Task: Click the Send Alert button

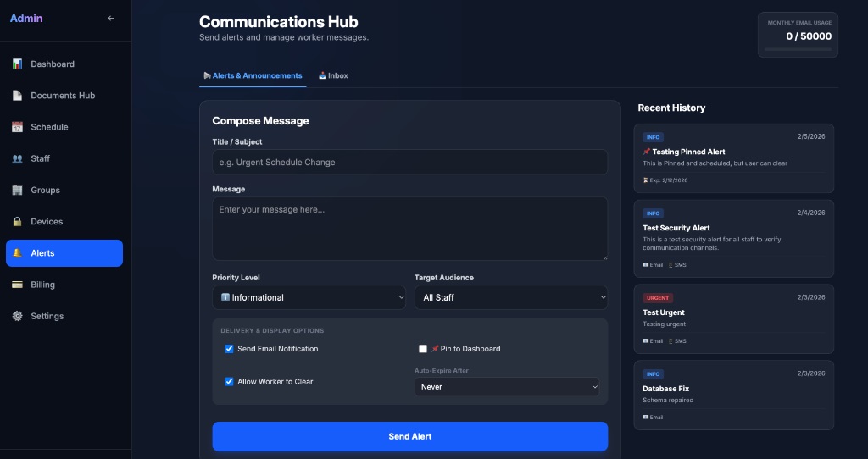Action: tap(410, 436)
